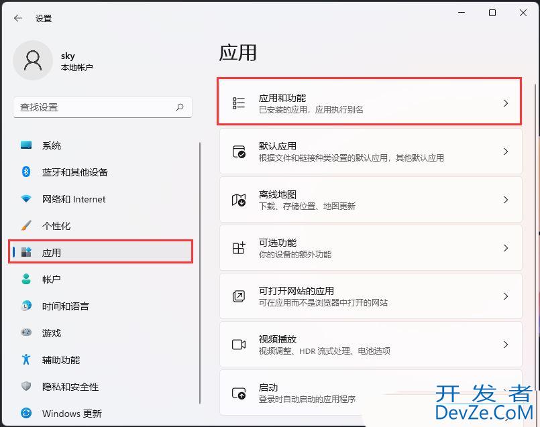Open the 可选功能 title
The height and width of the screenshot is (427, 540).
(x=277, y=243)
